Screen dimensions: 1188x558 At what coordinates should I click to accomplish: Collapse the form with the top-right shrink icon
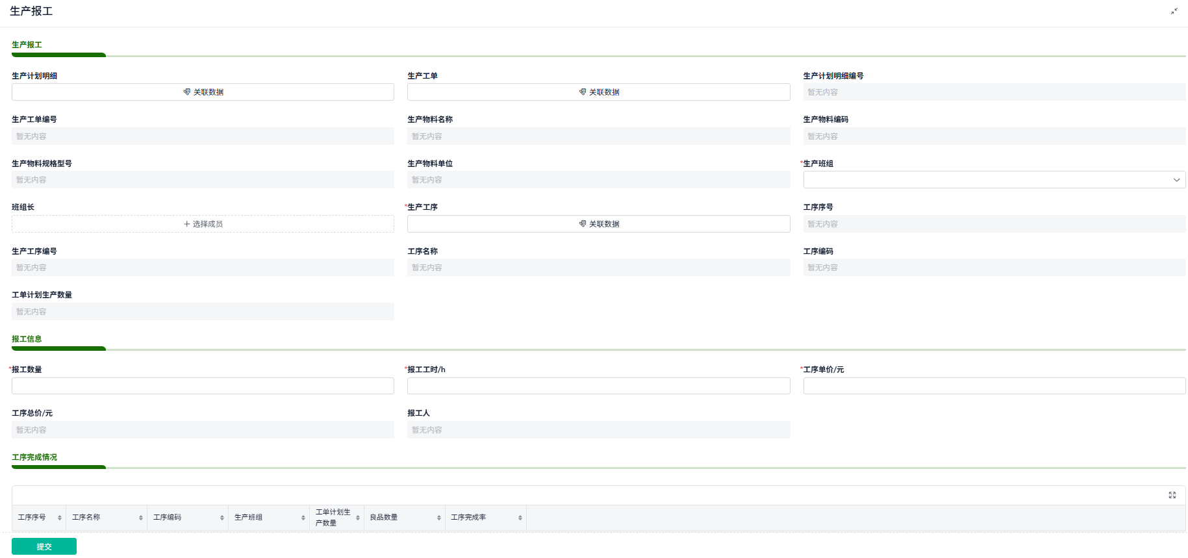click(x=1174, y=11)
